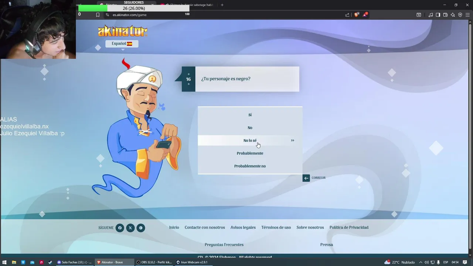
Task: Answer No to the question
Action: 250,128
